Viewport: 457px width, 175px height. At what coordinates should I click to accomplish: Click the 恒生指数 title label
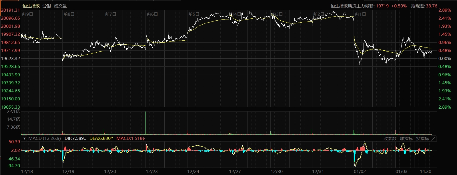(x=31, y=6)
